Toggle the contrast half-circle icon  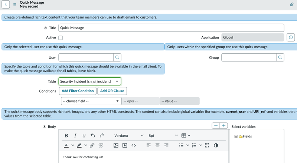click(216, 146)
